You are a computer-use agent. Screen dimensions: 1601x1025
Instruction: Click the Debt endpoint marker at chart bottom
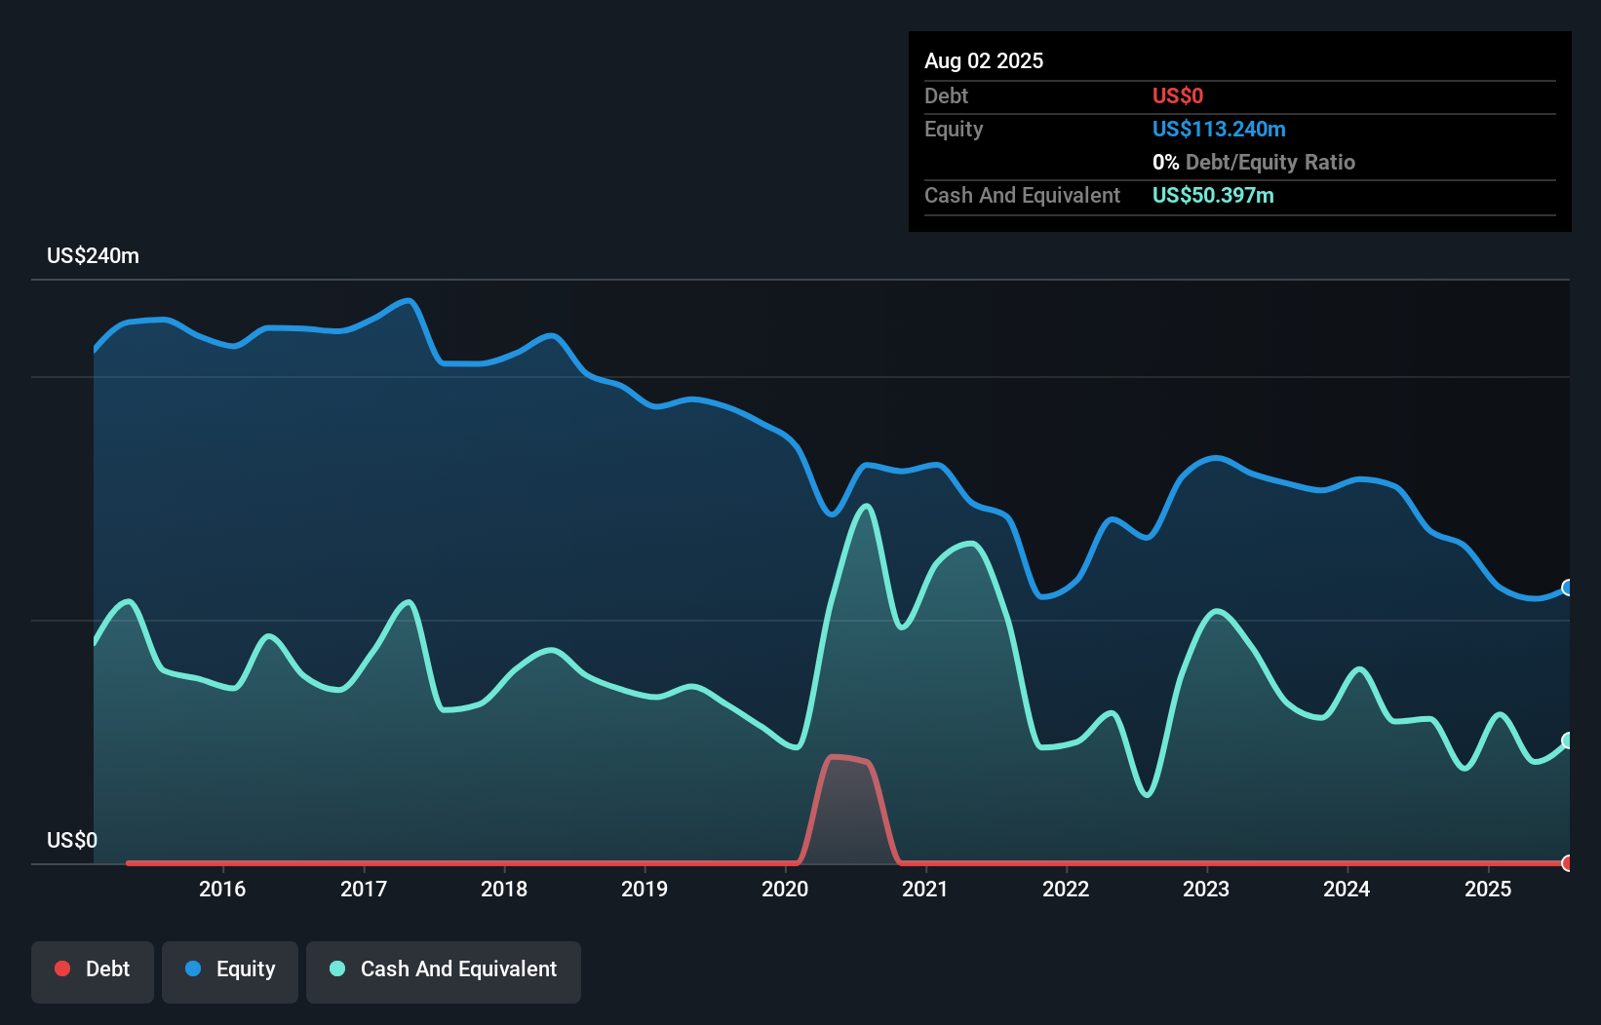click(x=1567, y=863)
